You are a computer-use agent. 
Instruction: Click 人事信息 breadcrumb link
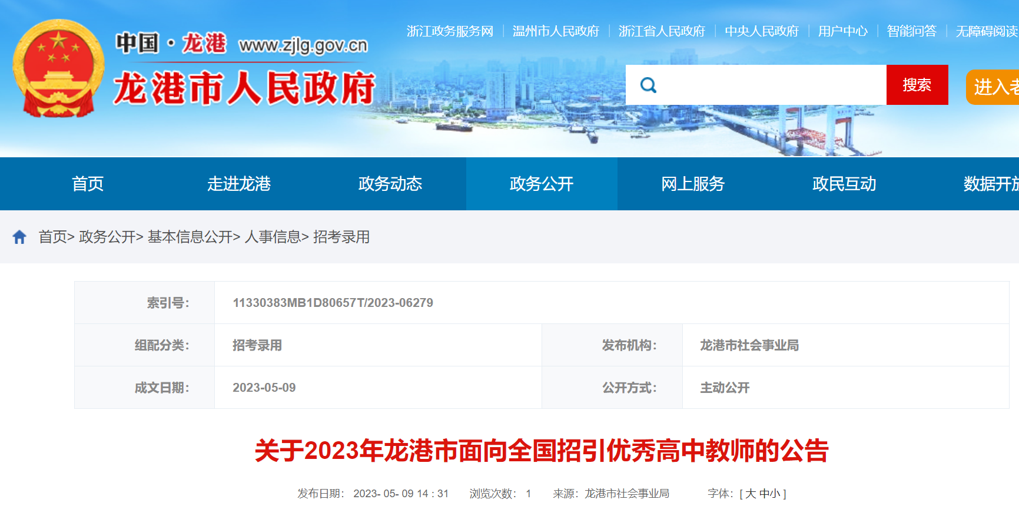pyautogui.click(x=273, y=237)
